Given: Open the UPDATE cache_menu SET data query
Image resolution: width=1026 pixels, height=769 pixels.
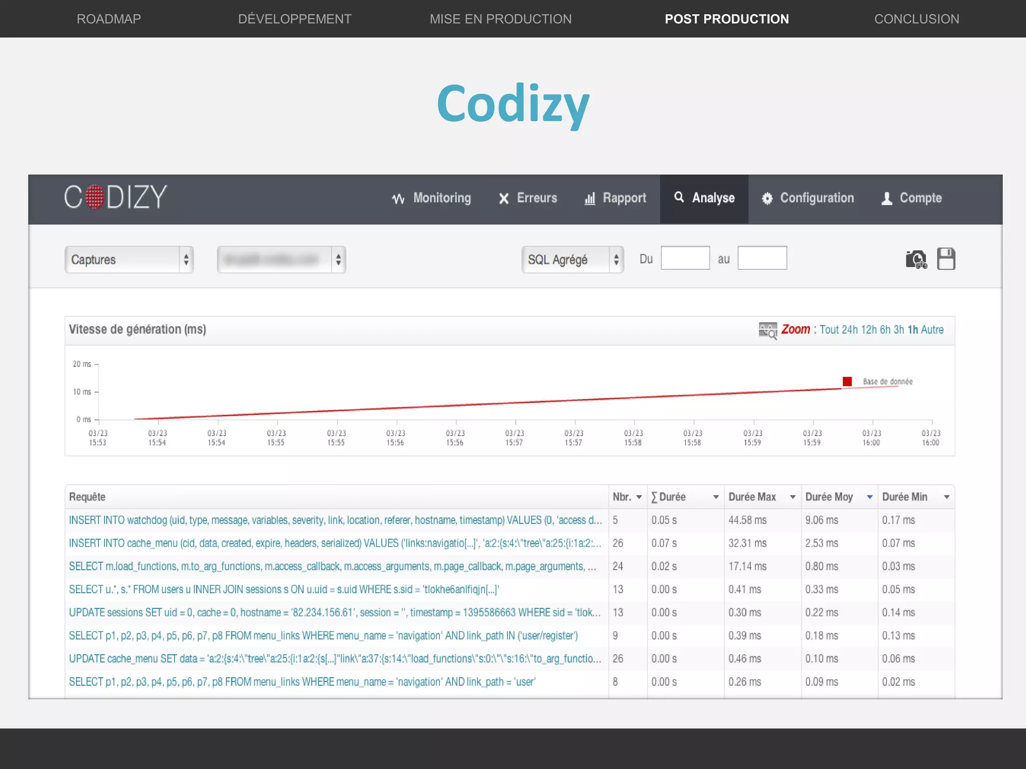Looking at the screenshot, I should (x=335, y=658).
